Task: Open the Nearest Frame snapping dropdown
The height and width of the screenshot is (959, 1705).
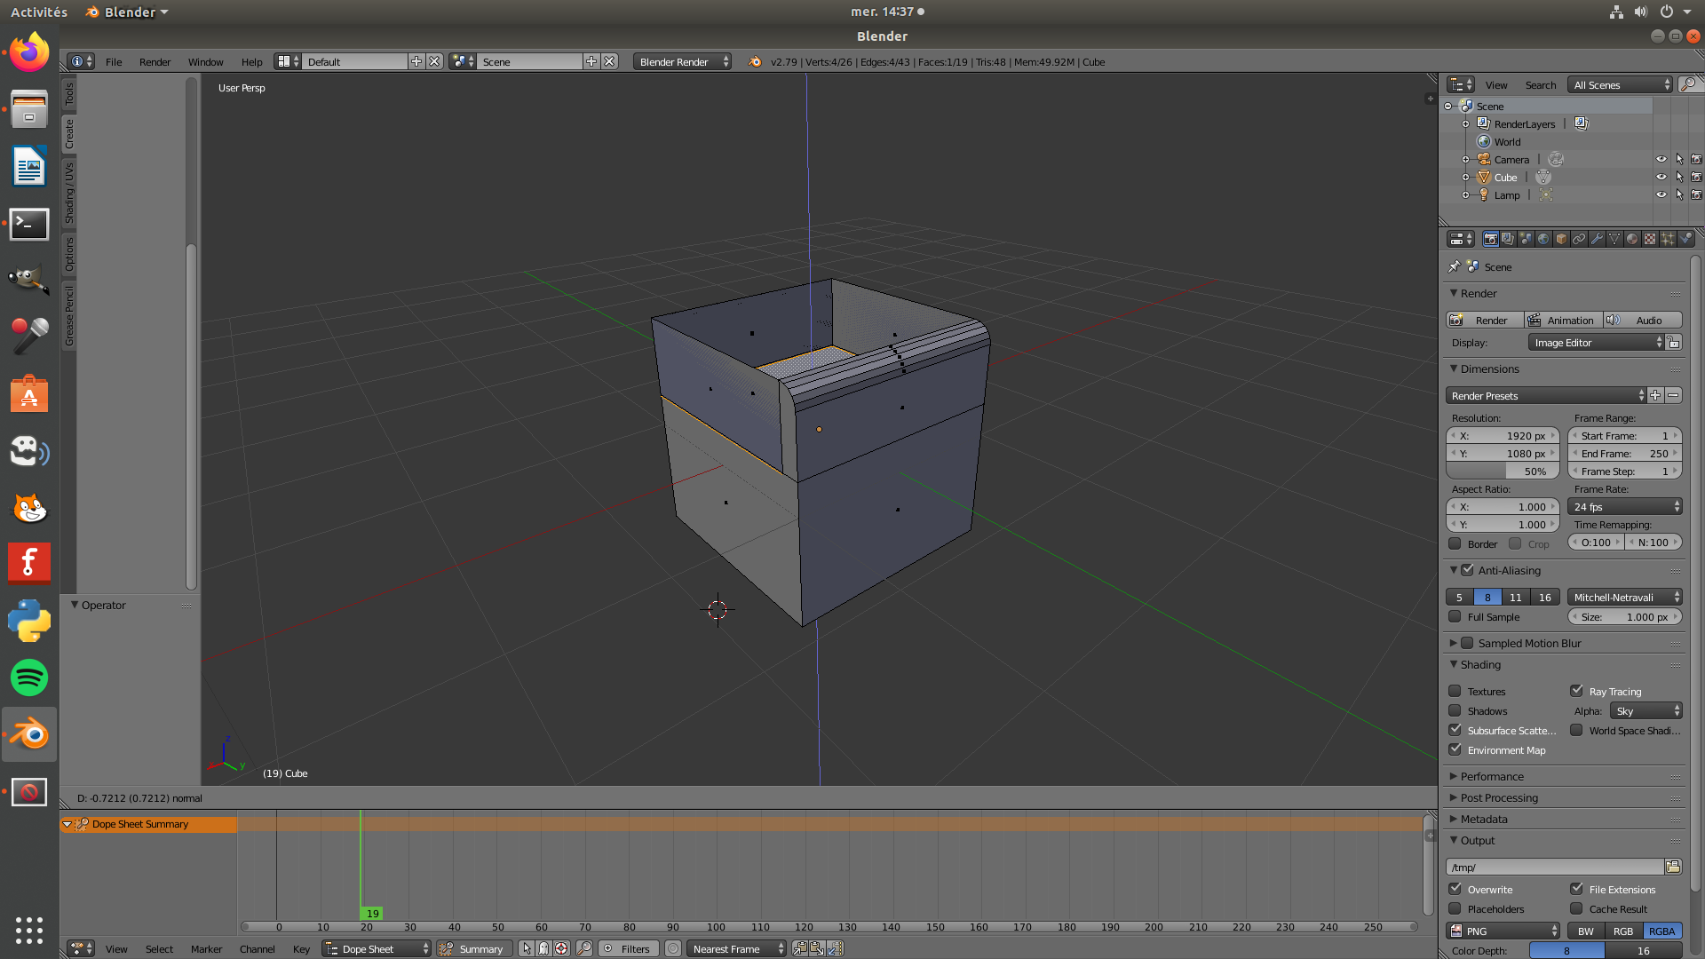Action: tap(736, 948)
